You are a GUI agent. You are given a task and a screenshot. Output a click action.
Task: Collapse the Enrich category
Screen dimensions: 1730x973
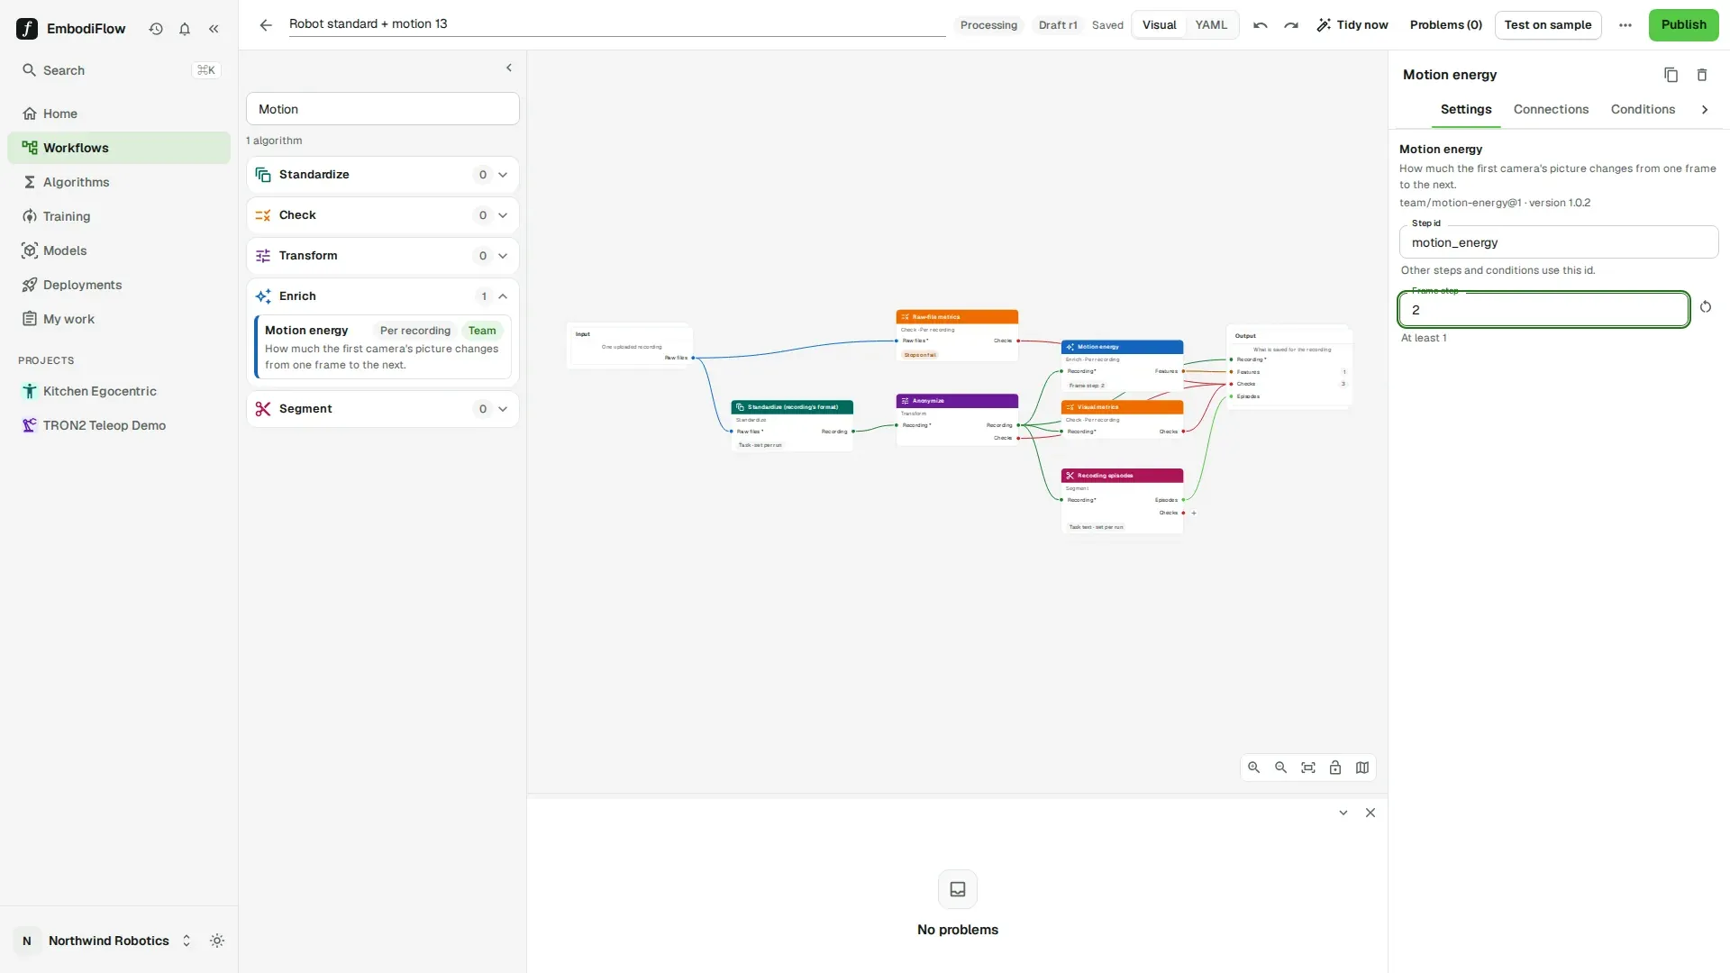tap(383, 296)
